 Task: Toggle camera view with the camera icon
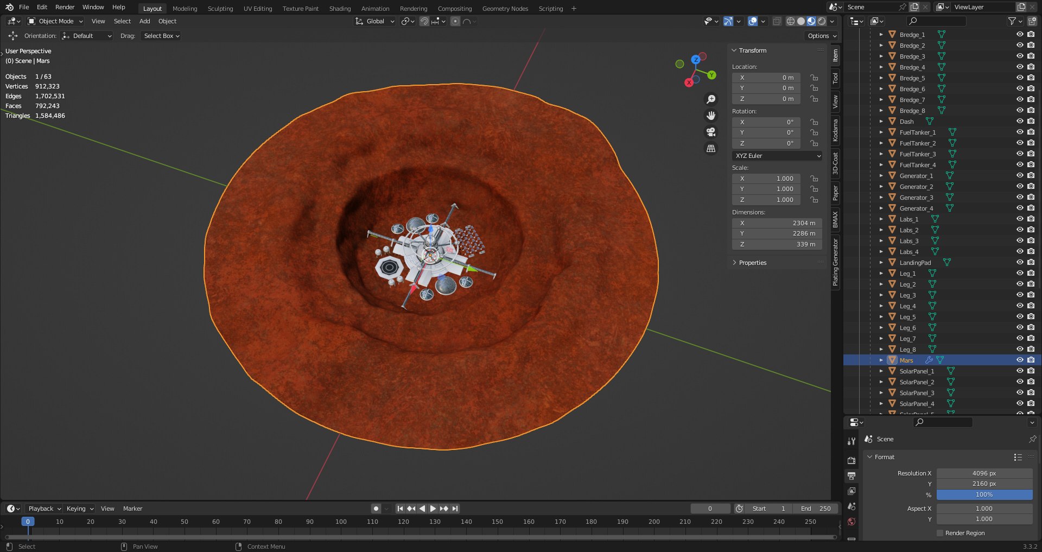pyautogui.click(x=711, y=132)
